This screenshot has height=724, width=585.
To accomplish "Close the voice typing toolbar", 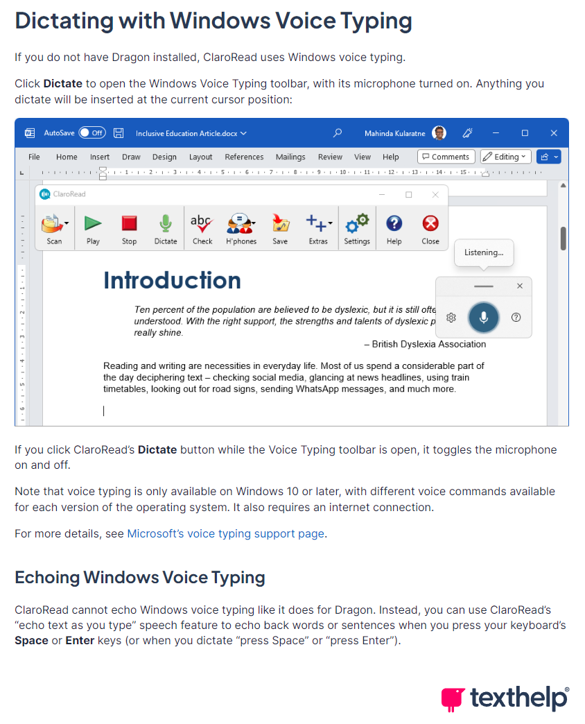I will (x=519, y=286).
